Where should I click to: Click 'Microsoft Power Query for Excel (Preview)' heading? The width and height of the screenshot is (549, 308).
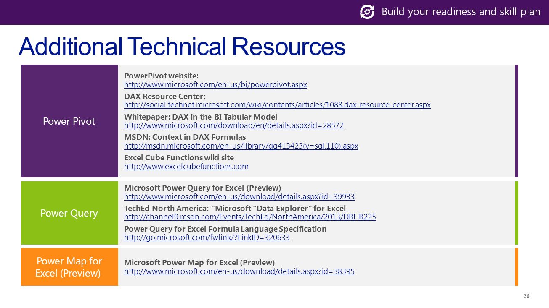(x=203, y=188)
